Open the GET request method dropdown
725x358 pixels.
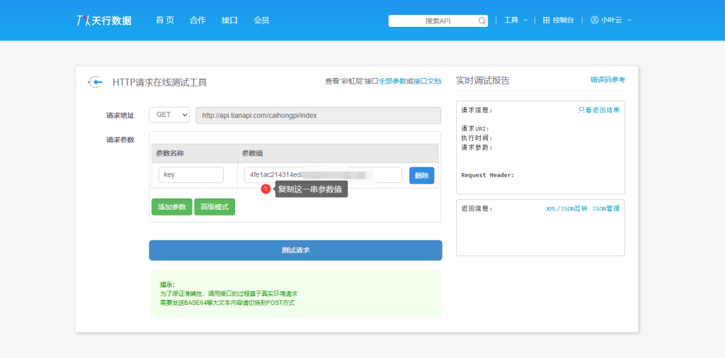169,115
